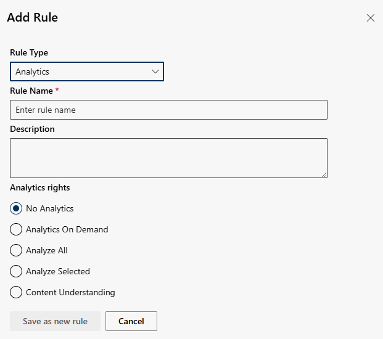Click the Add Rule title text
The width and height of the screenshot is (383, 339).
pyautogui.click(x=33, y=18)
